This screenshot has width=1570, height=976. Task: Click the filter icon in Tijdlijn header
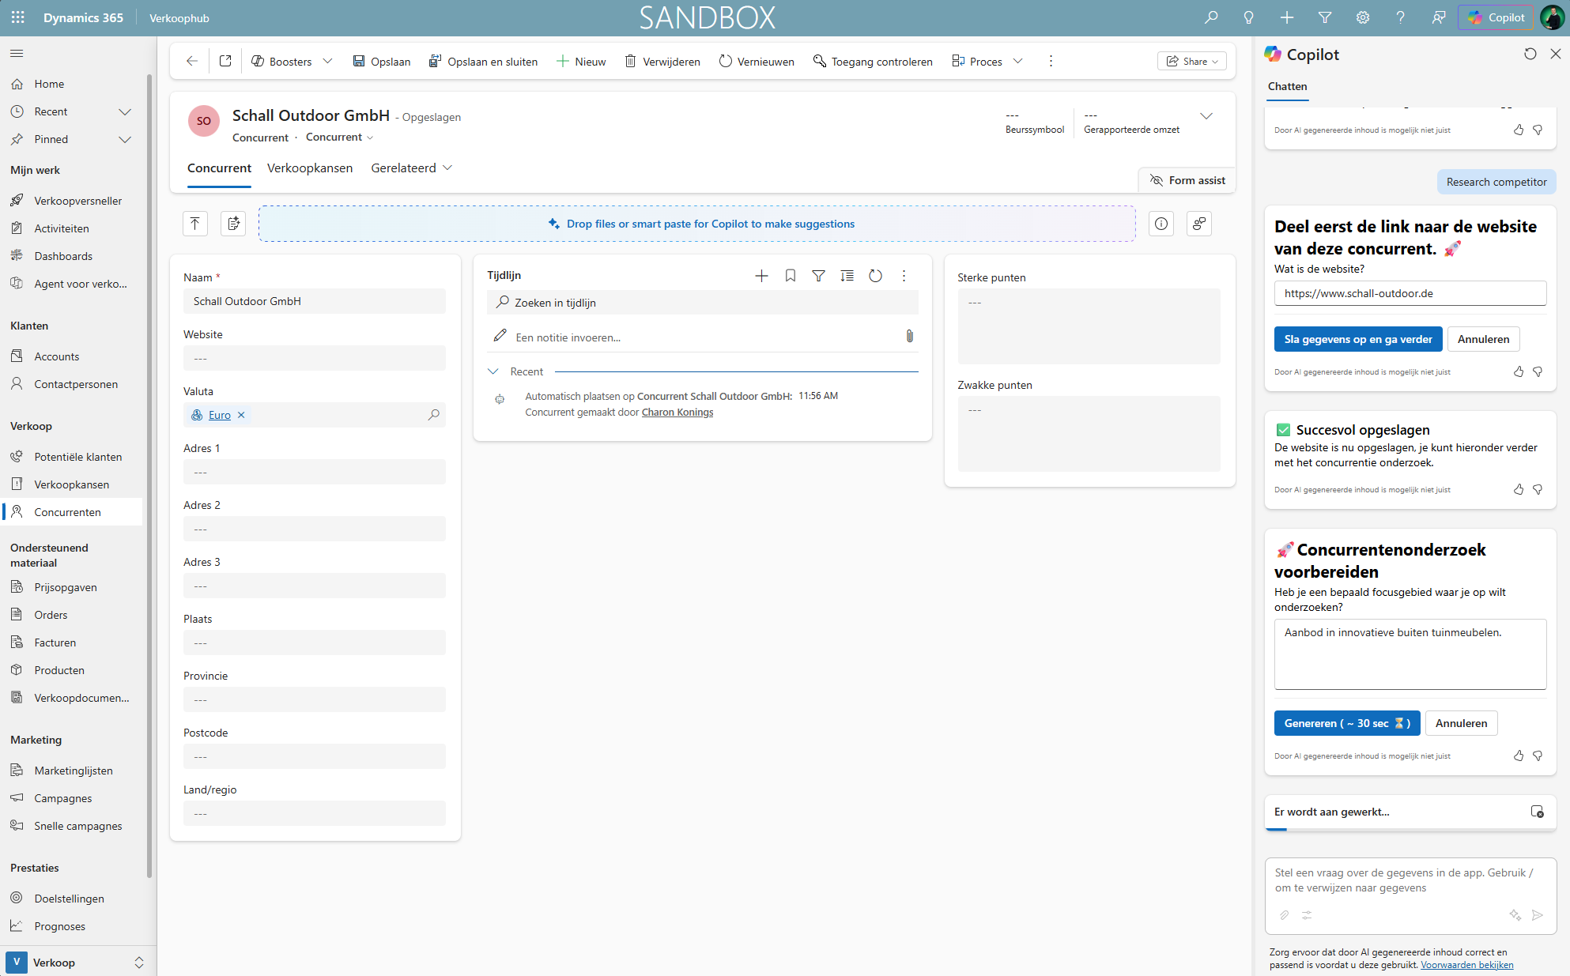coord(818,276)
